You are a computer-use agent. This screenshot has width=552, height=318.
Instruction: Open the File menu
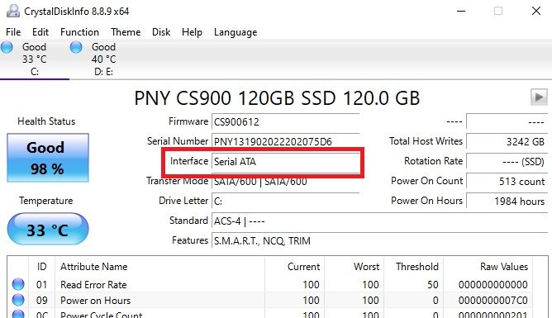(x=13, y=32)
